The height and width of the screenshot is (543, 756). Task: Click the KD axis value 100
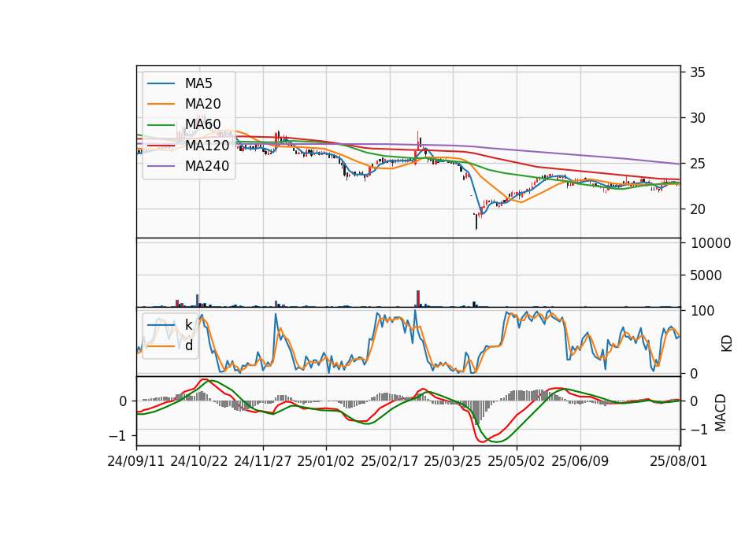point(702,311)
